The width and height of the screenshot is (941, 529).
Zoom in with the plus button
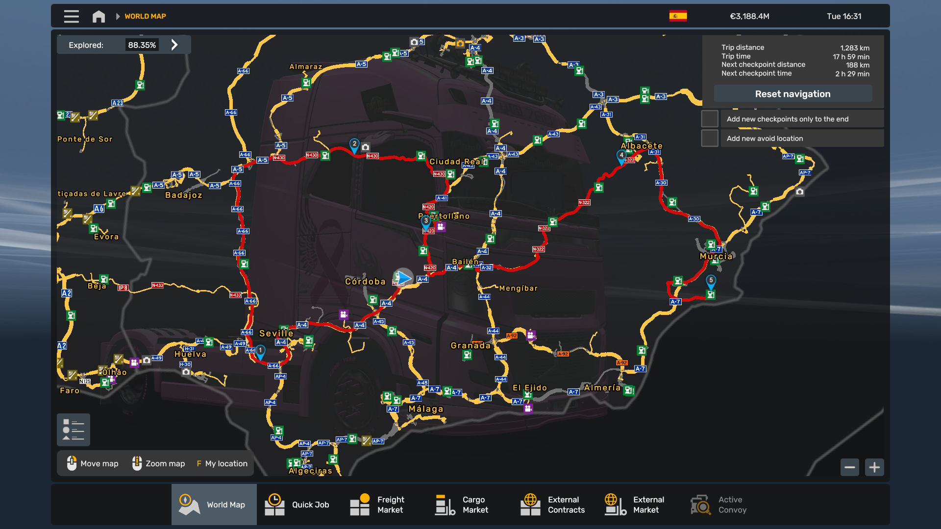coord(874,467)
